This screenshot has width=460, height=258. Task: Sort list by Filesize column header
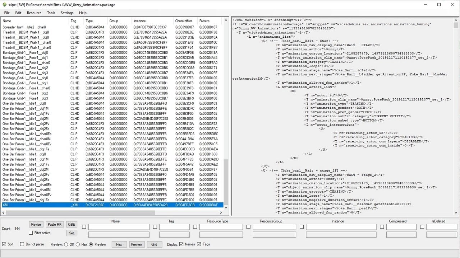click(210, 21)
